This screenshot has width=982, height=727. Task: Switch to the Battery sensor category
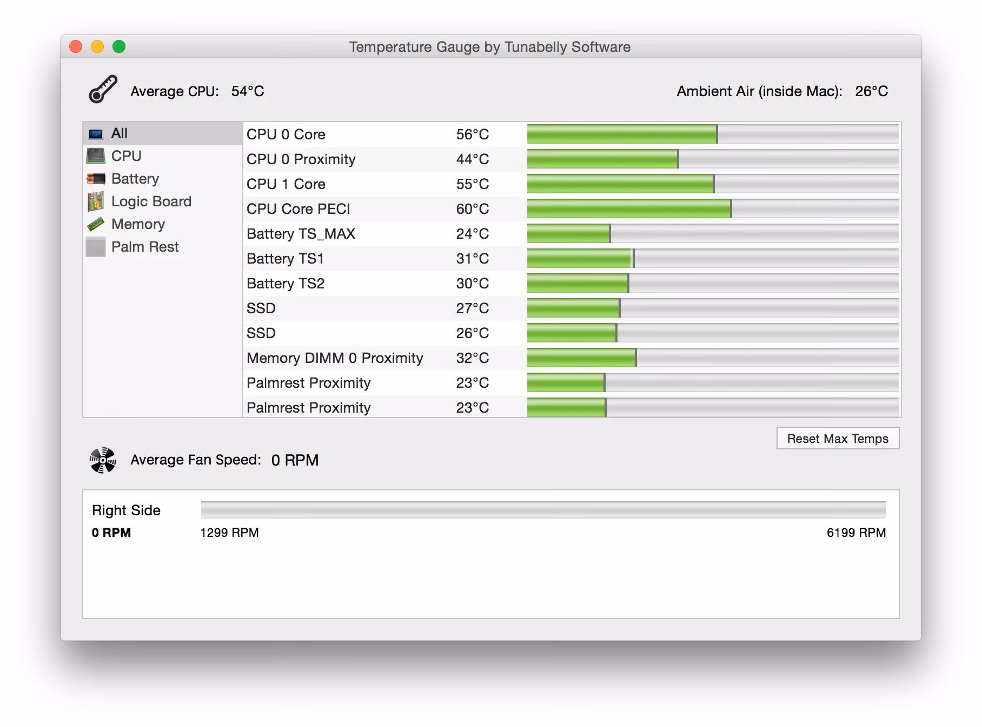[x=135, y=178]
